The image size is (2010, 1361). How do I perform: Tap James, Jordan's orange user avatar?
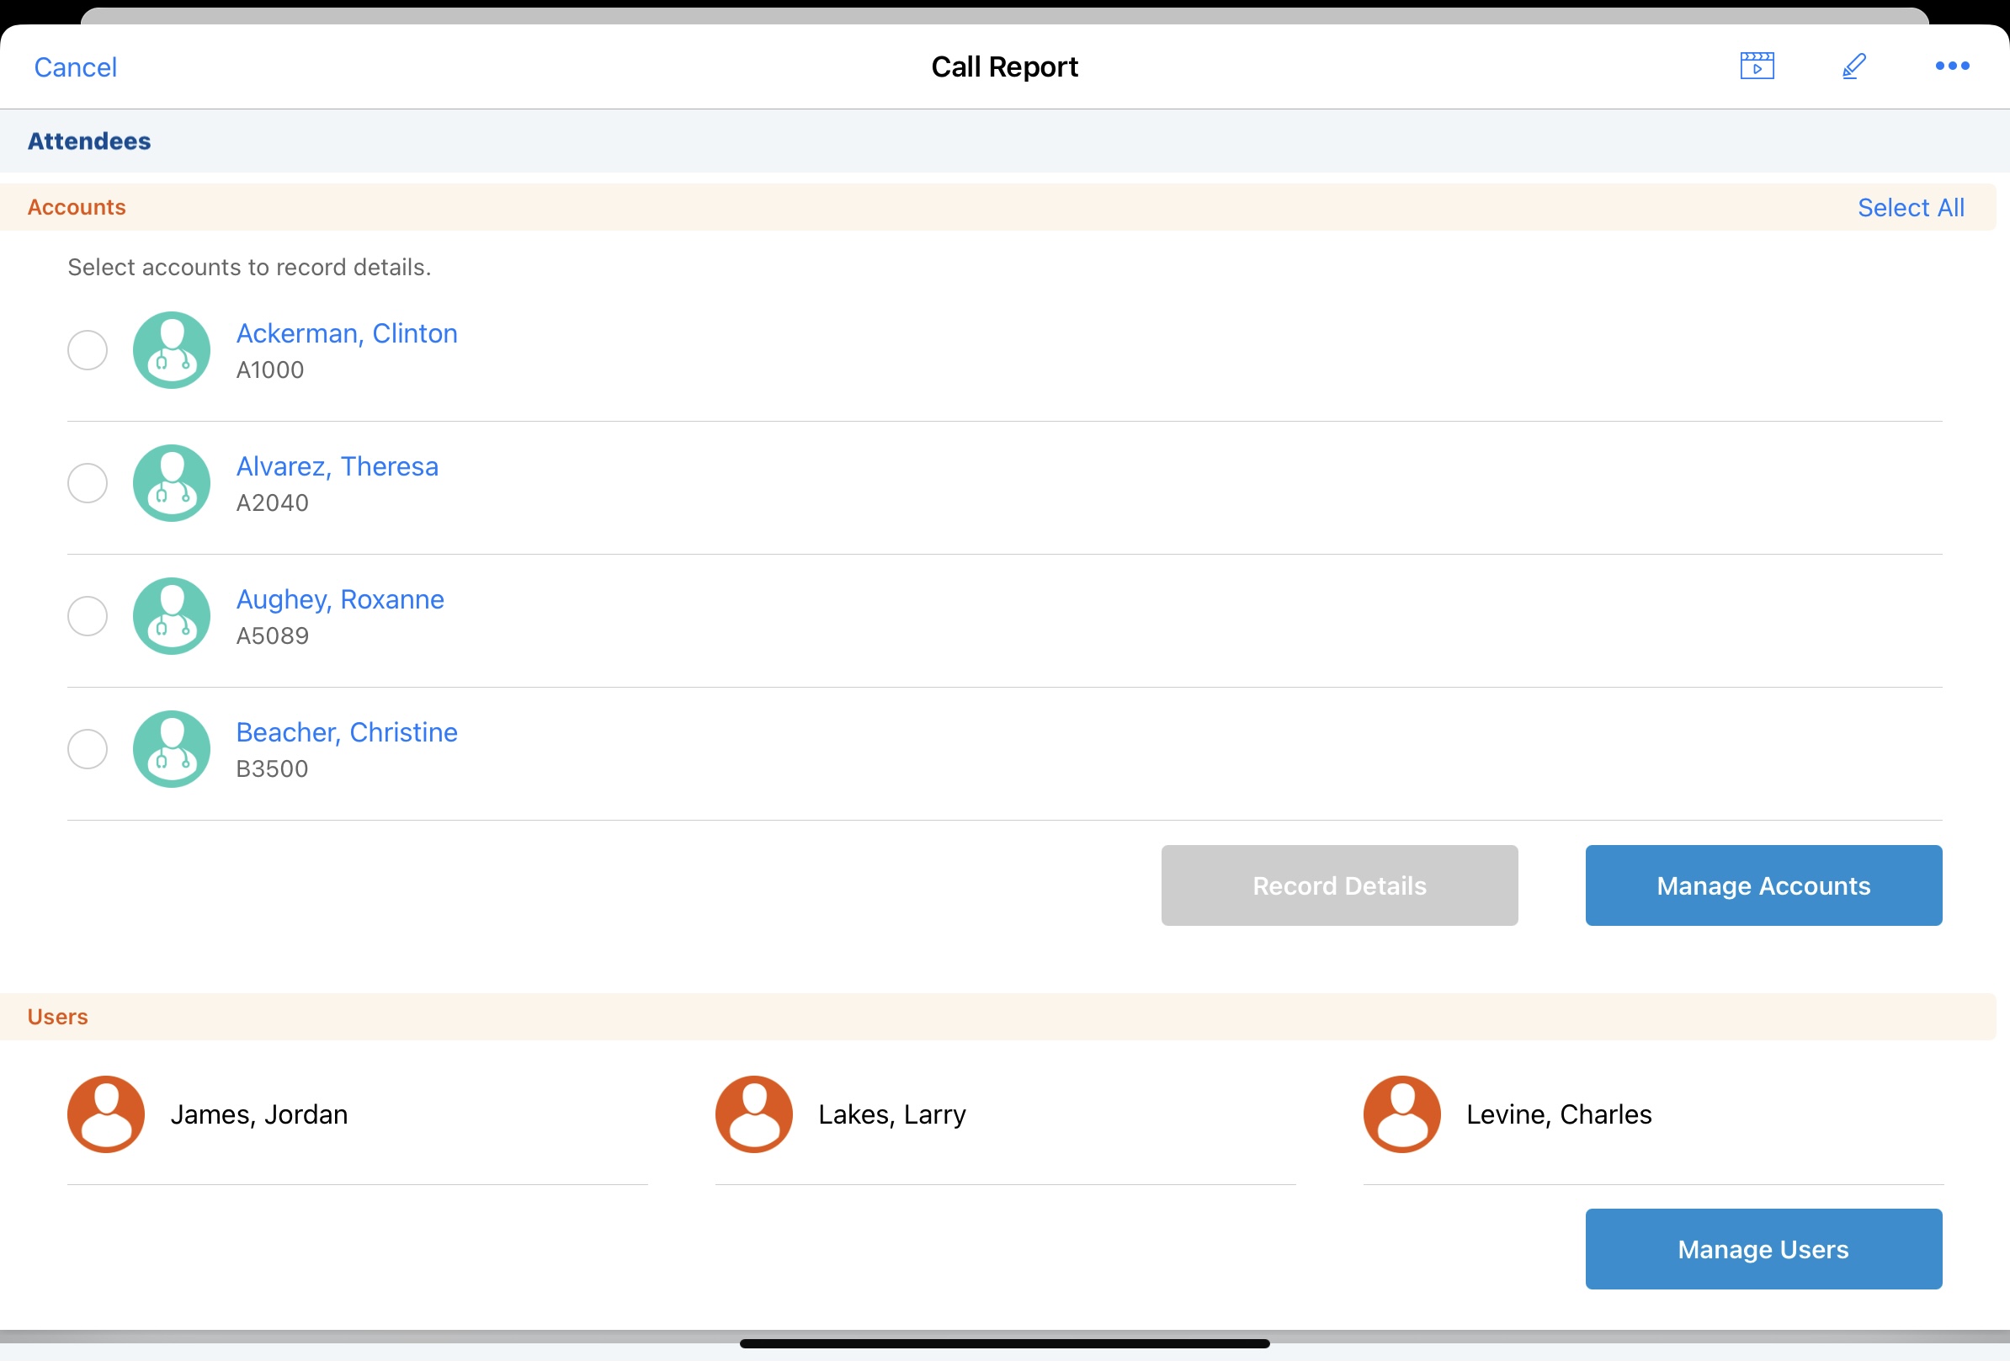pyautogui.click(x=105, y=1114)
